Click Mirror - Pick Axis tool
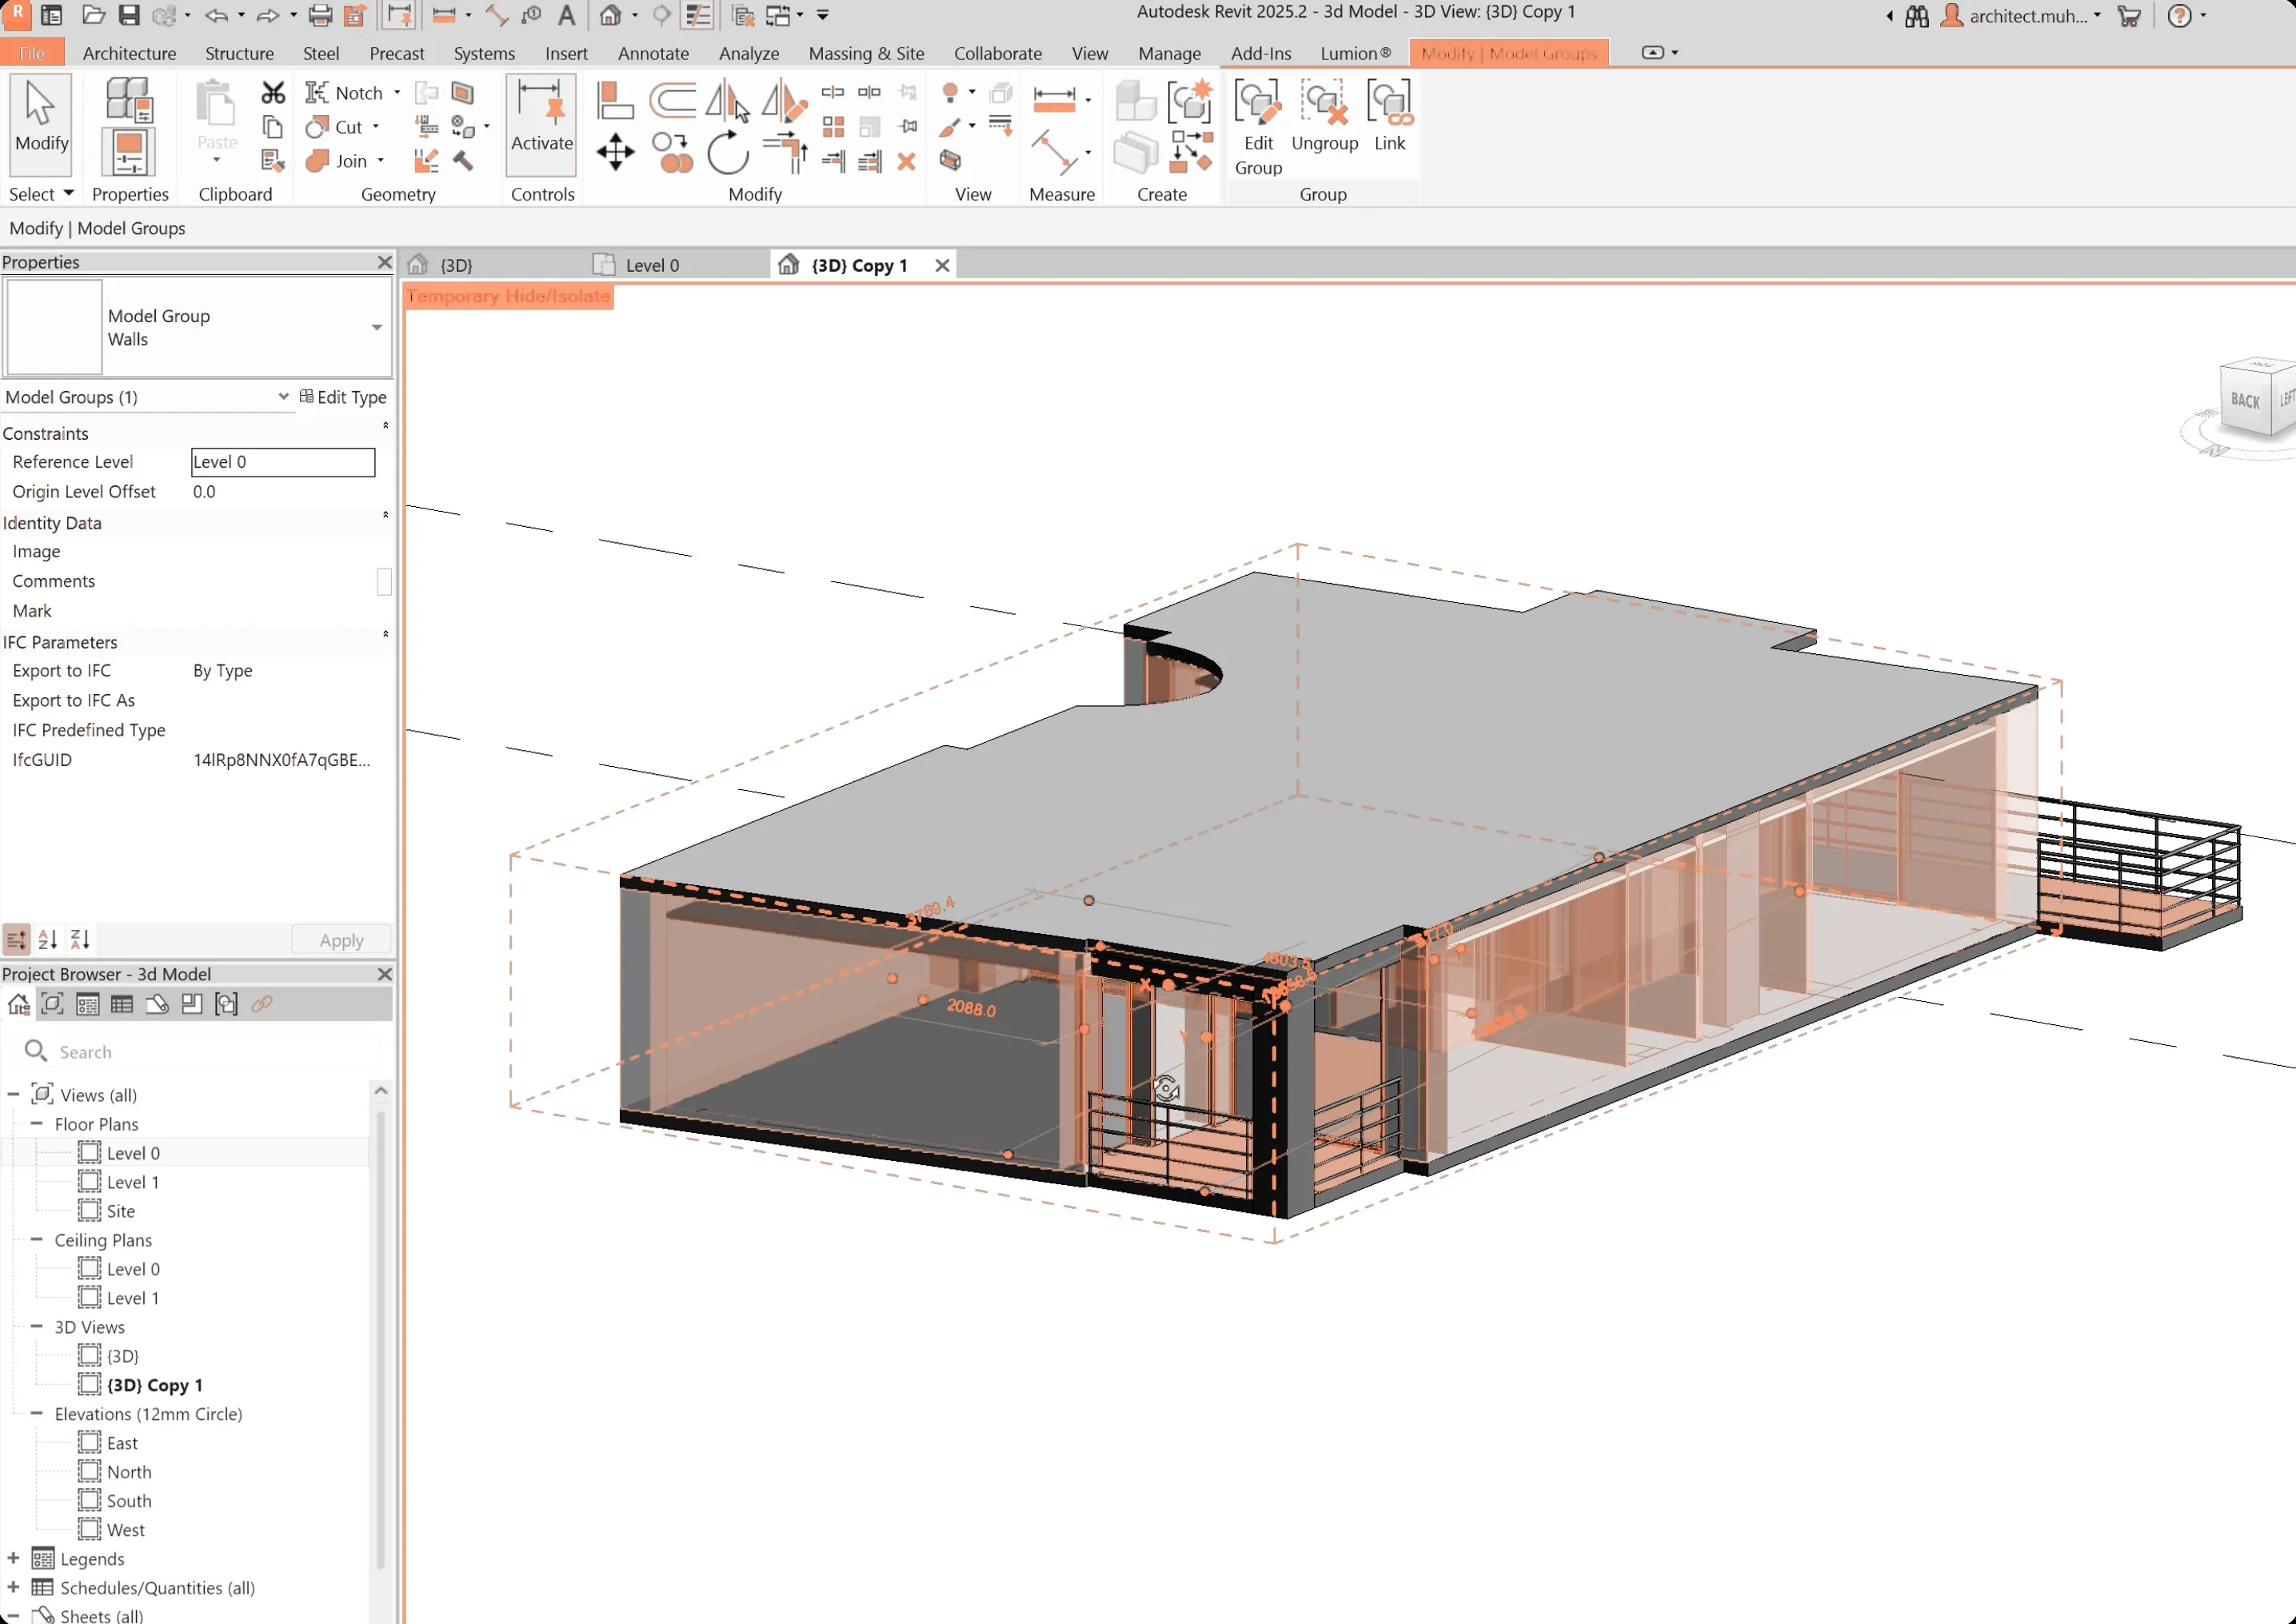This screenshot has width=2296, height=1624. (x=727, y=101)
